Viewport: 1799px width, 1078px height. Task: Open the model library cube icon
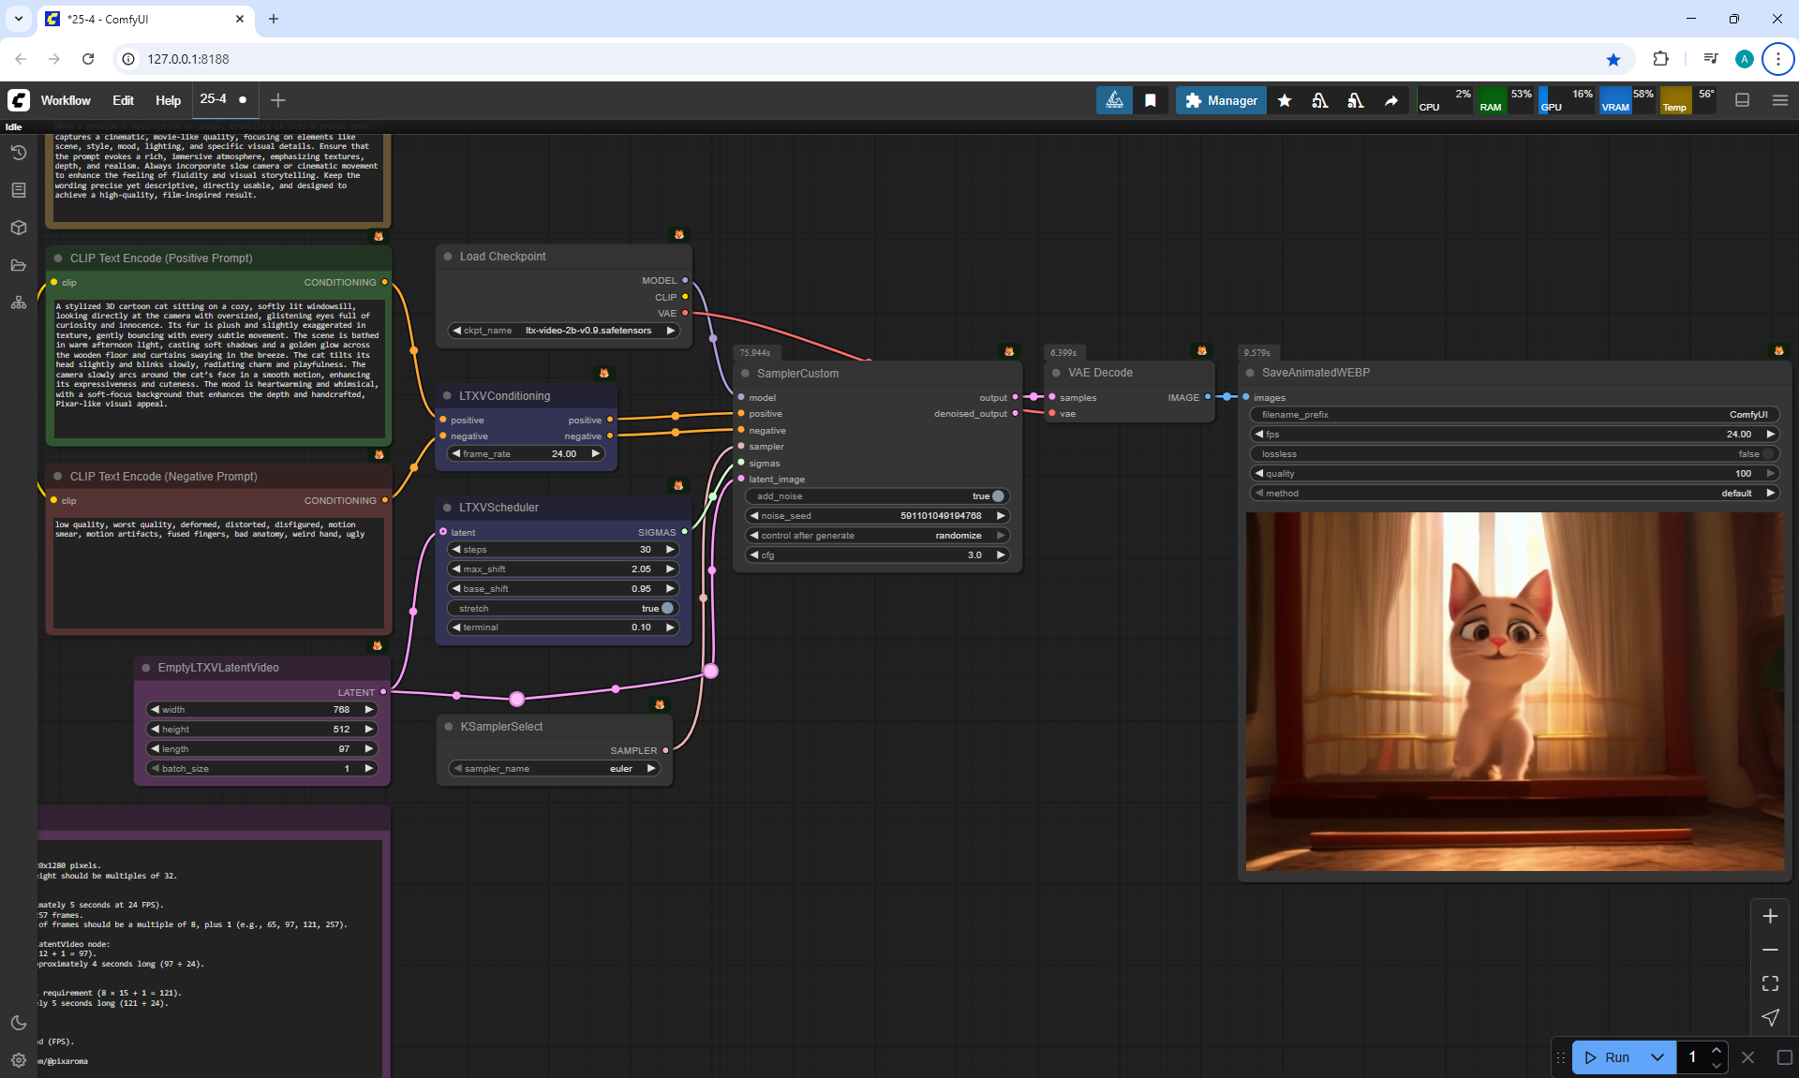point(18,228)
